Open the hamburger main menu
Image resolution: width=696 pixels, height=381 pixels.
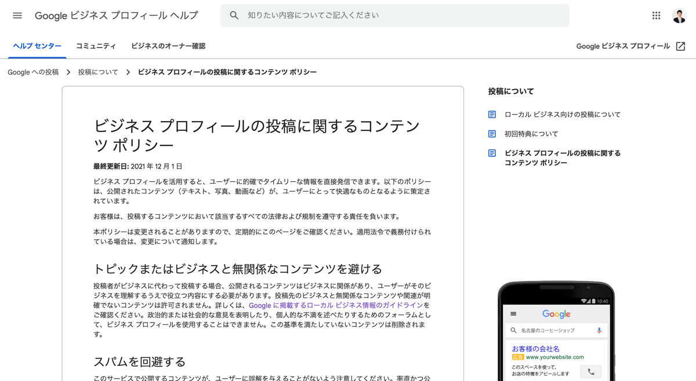(17, 16)
